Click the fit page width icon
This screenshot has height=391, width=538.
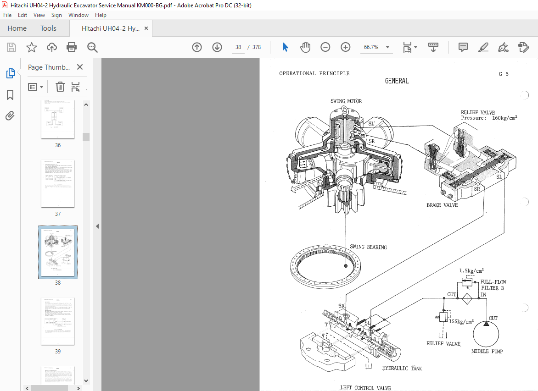pos(407,47)
